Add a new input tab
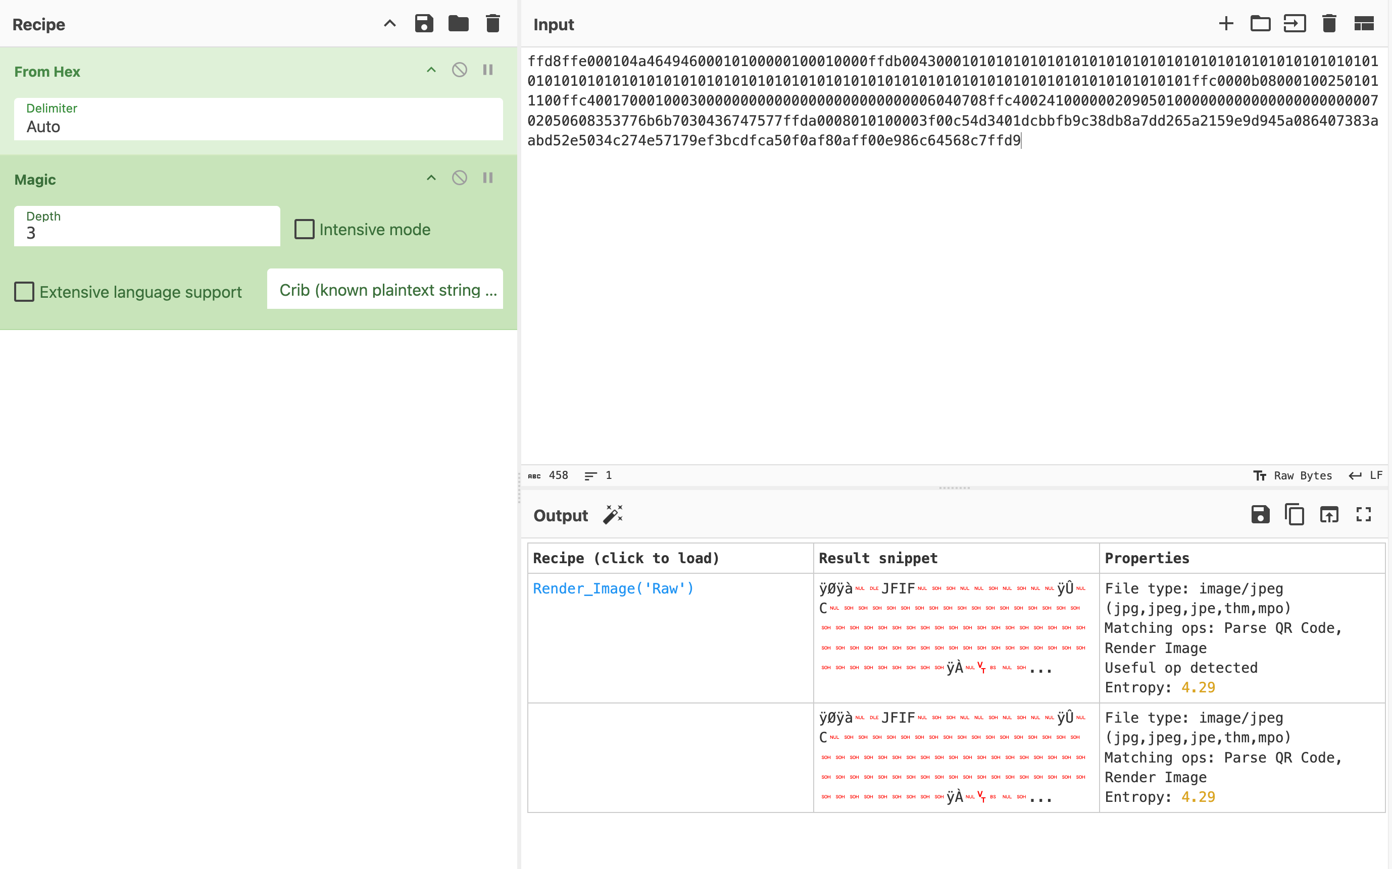1392x869 pixels. (x=1226, y=24)
